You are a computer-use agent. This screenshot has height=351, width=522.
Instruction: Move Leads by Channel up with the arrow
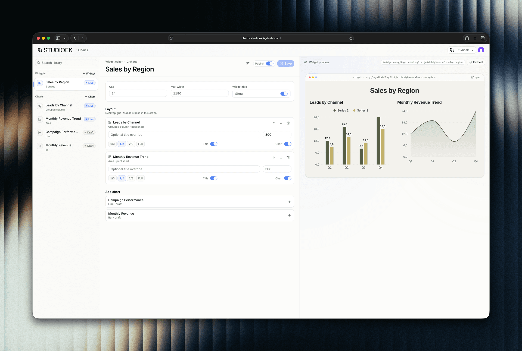(274, 123)
